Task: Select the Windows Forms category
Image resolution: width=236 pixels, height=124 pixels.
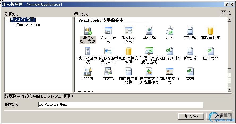Action: (x=28, y=25)
